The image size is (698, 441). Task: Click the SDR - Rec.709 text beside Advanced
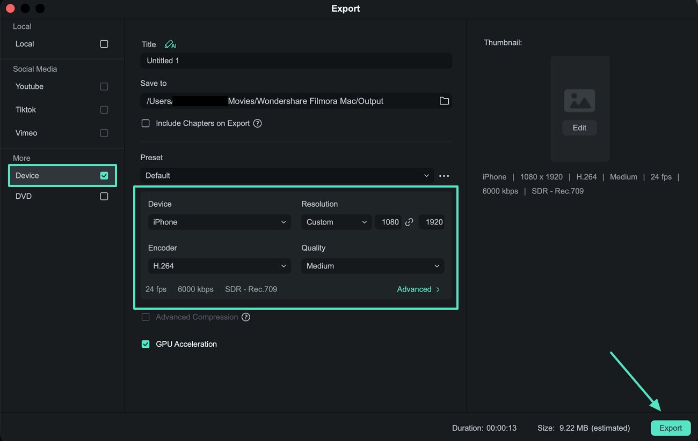click(x=251, y=289)
